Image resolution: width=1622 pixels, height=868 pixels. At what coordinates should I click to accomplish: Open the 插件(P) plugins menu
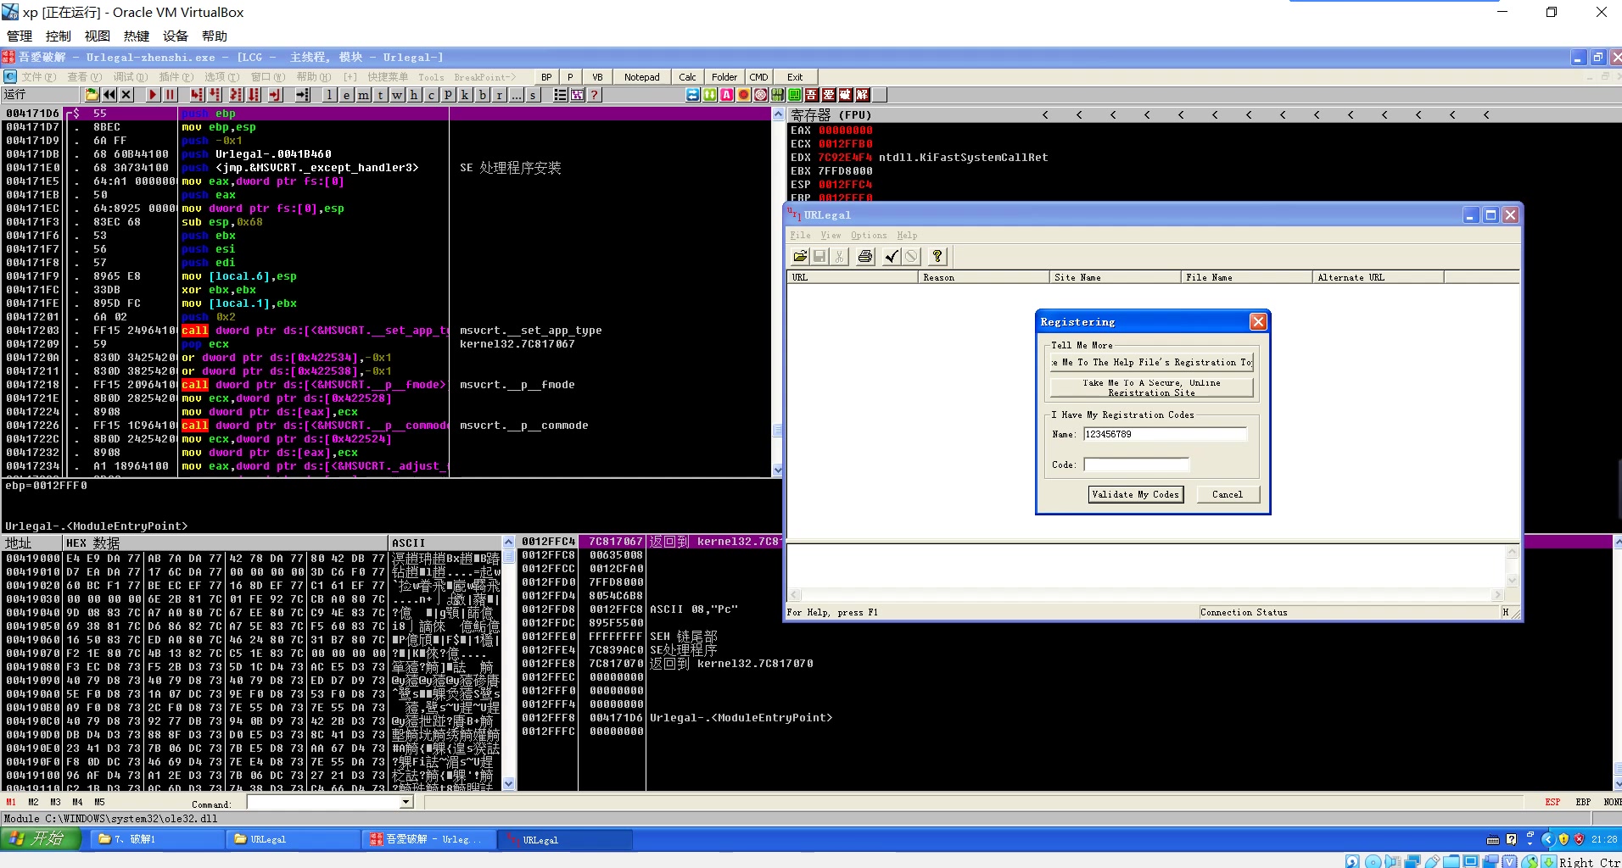pos(176,77)
